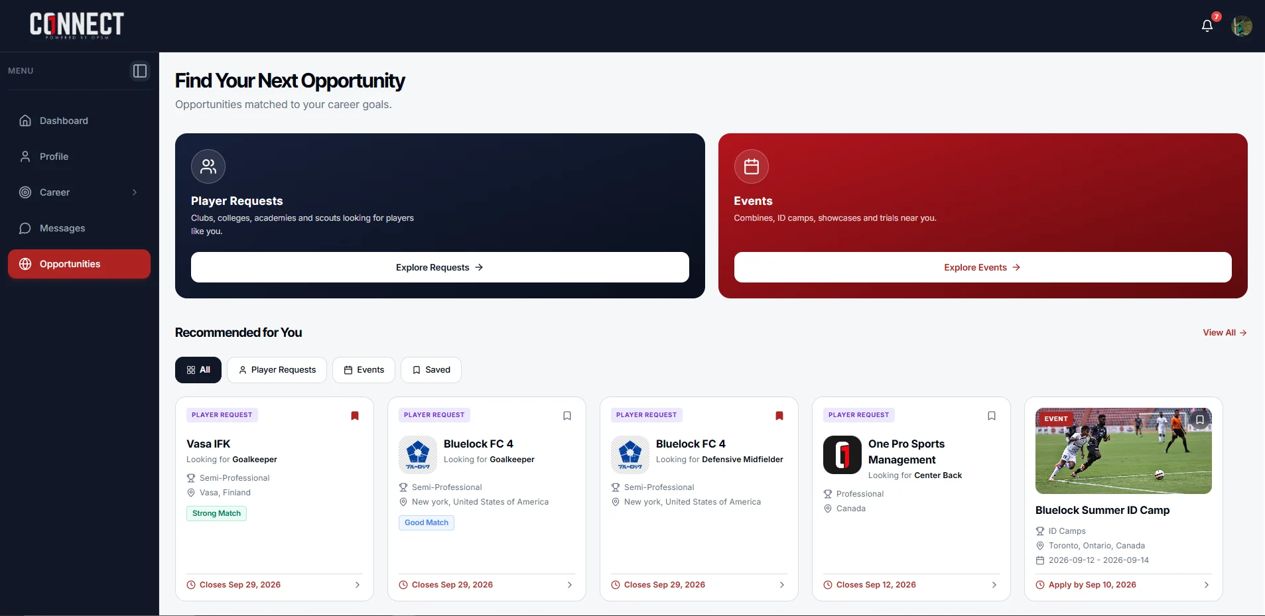Click the One Pro Sports Management title

pos(907,452)
